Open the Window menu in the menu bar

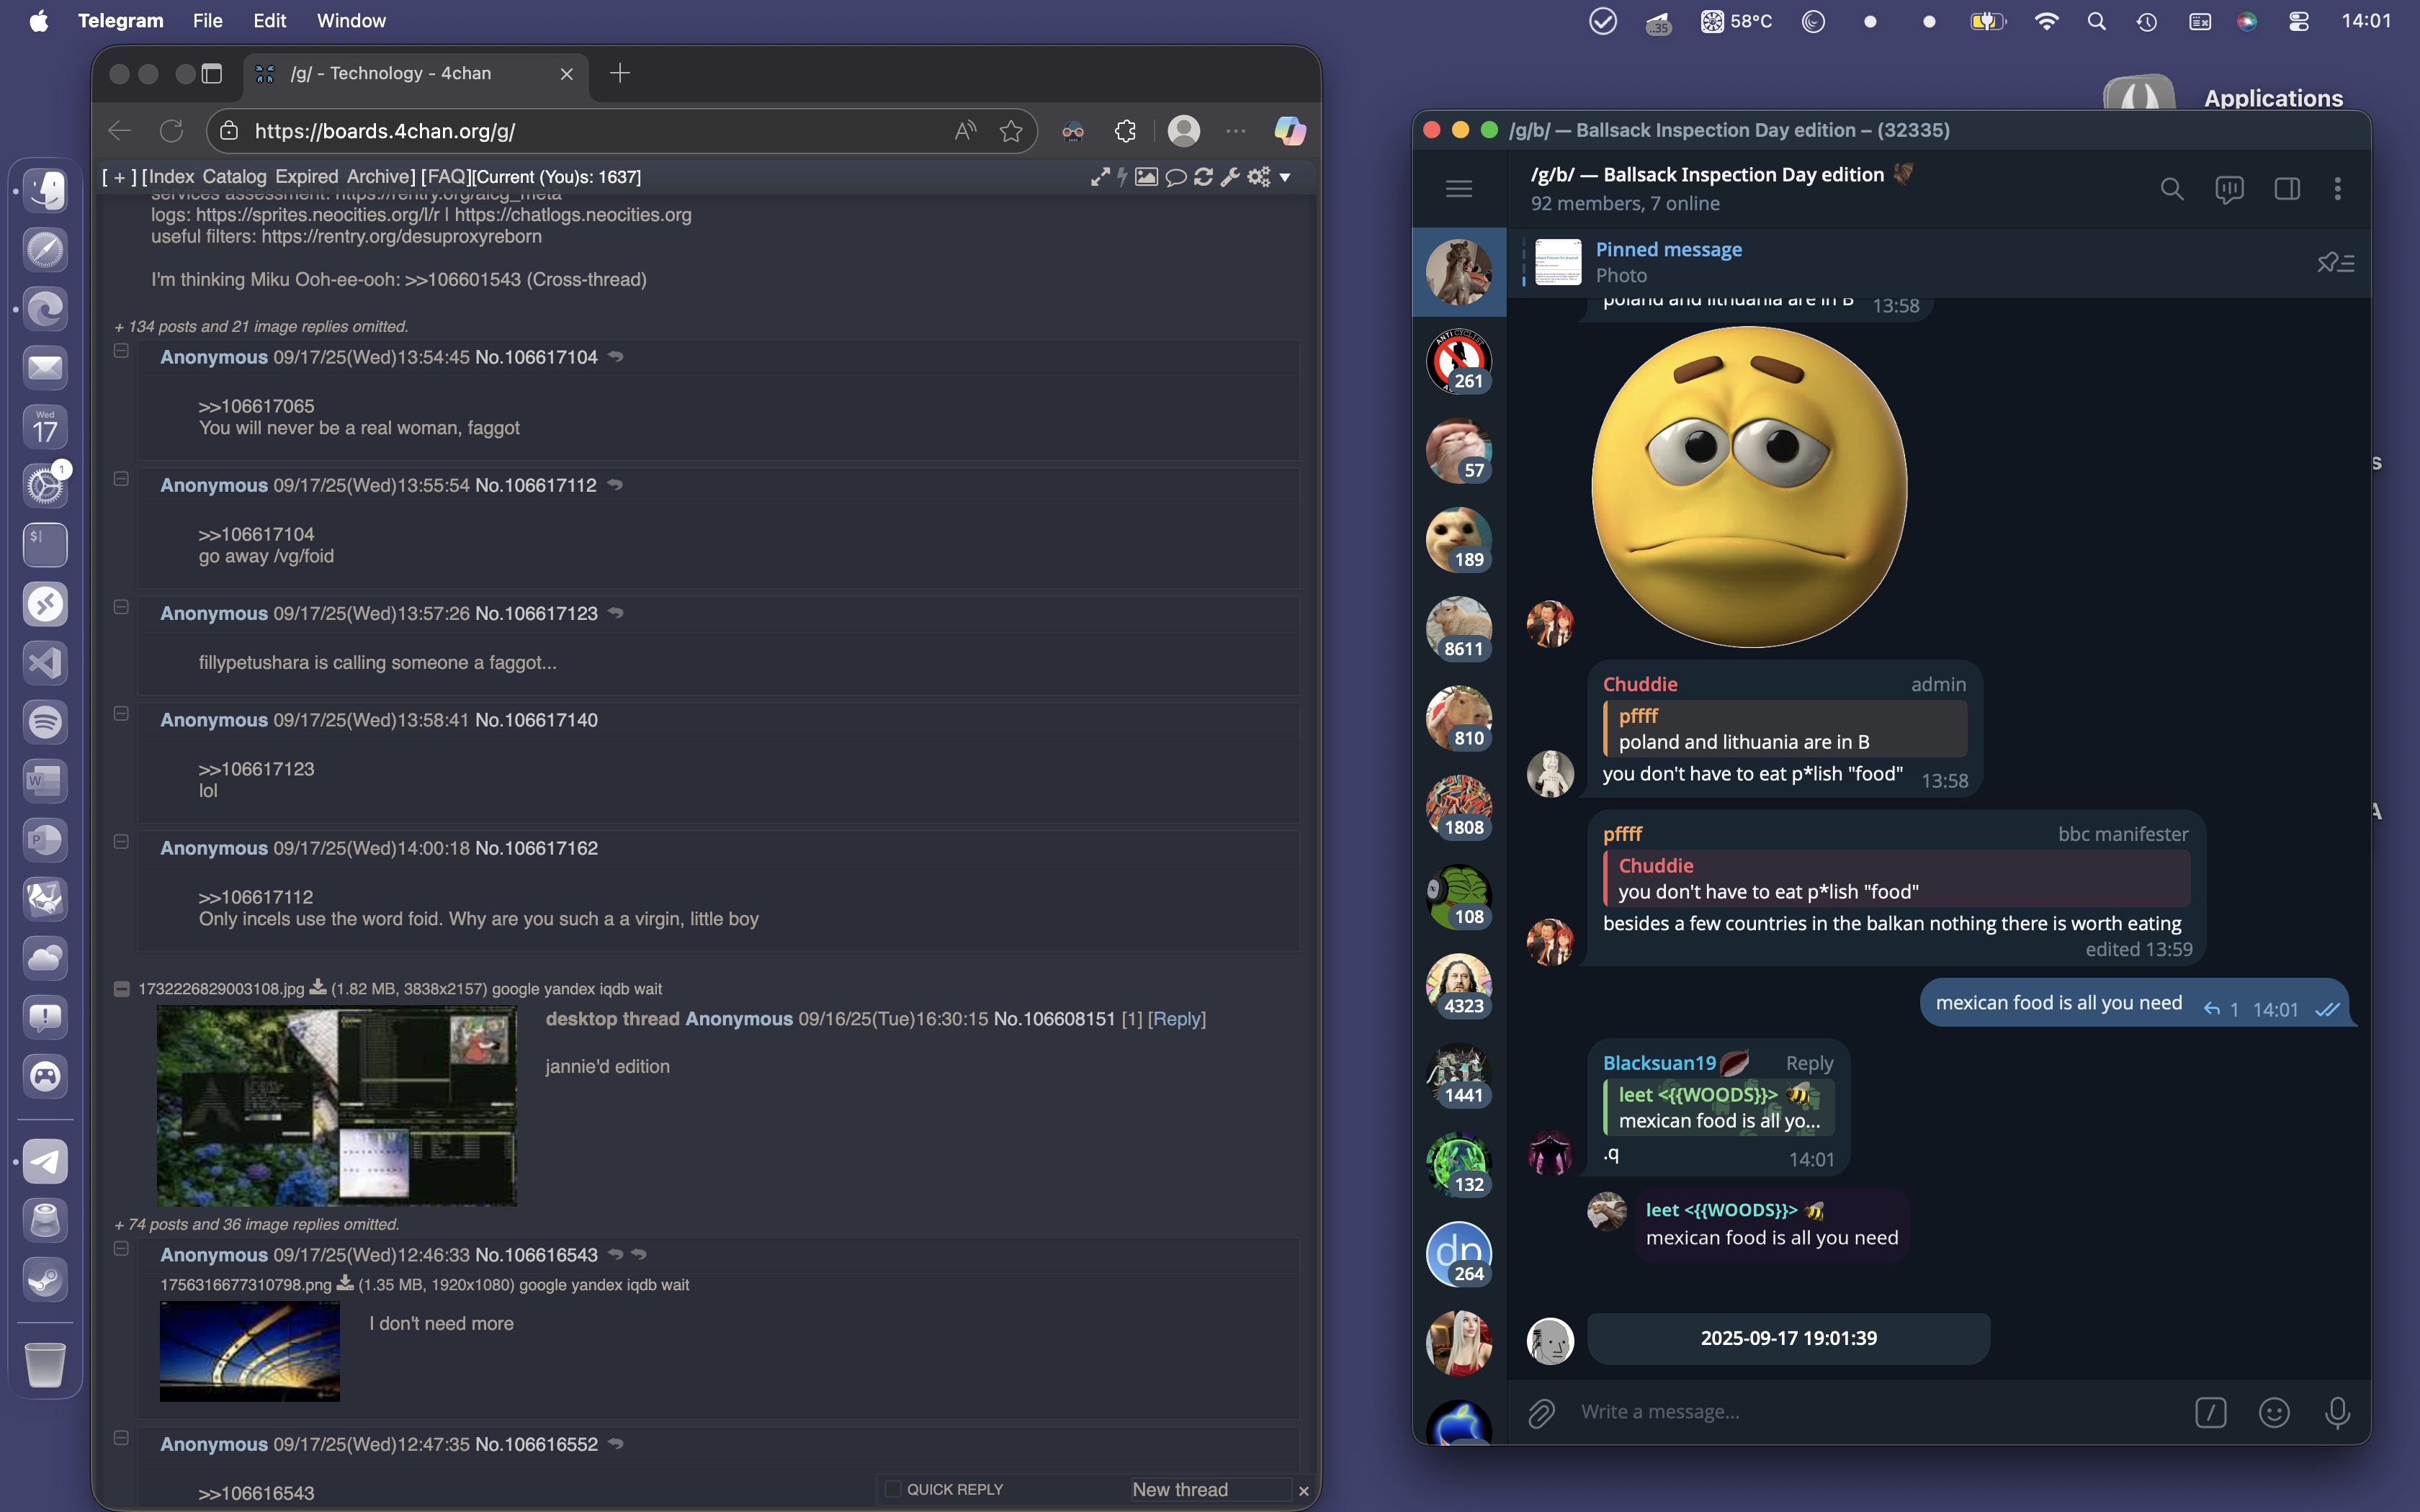351,21
